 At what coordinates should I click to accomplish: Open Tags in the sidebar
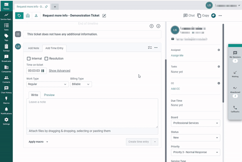coord(6,37)
